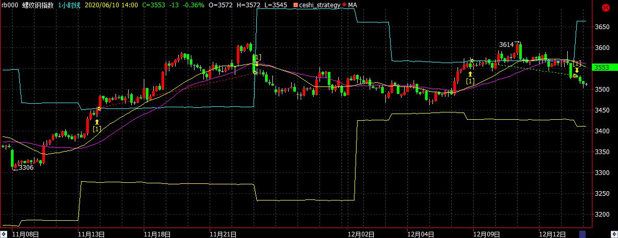Open the ceshi_strategy indicator label
Viewport: 618px width, 238px height.
coord(319,5)
